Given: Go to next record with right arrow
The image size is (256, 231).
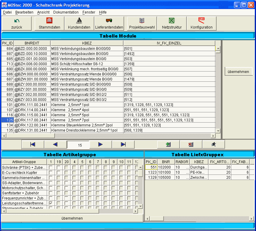Looking at the screenshot, I should [x=101, y=144].
